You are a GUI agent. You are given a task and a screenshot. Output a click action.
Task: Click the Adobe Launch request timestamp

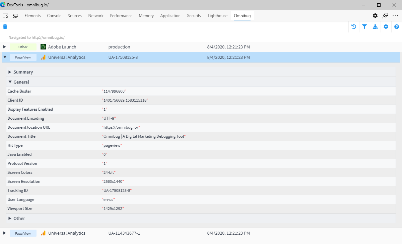tap(228, 47)
